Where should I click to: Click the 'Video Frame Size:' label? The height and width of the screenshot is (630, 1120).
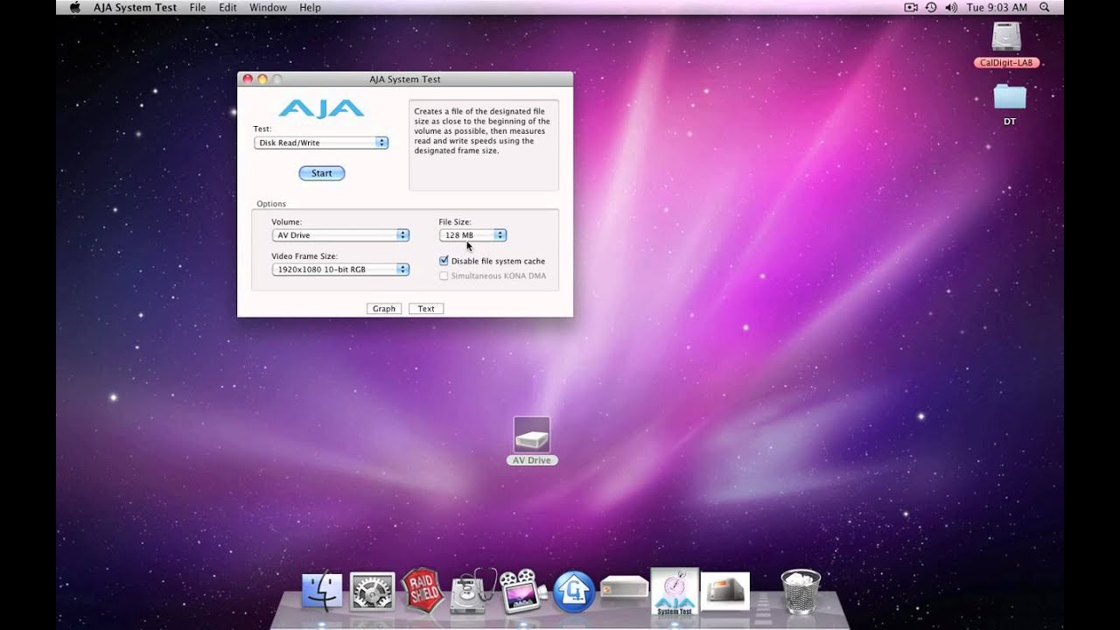(x=304, y=256)
